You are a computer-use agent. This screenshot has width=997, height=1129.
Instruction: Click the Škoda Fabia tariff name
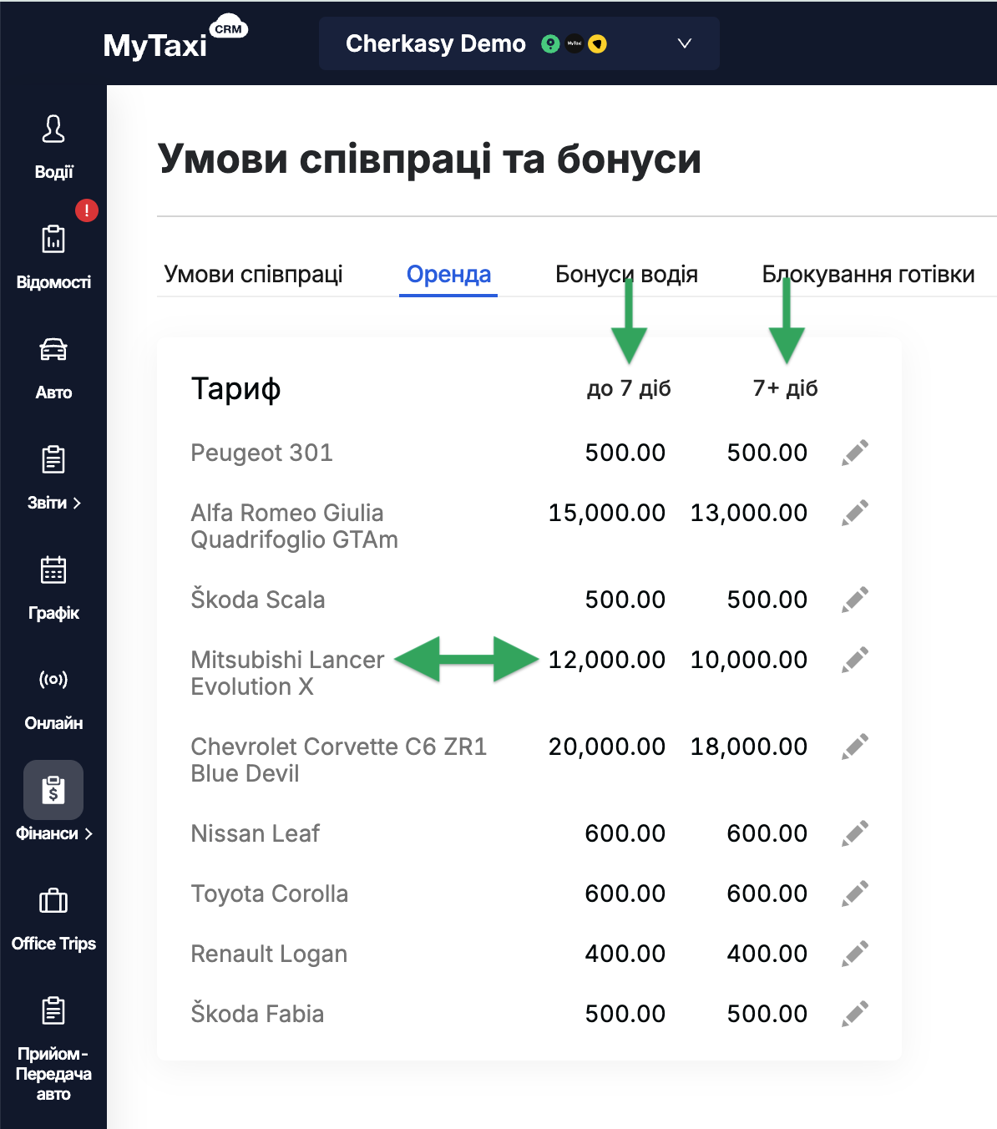(x=257, y=1014)
